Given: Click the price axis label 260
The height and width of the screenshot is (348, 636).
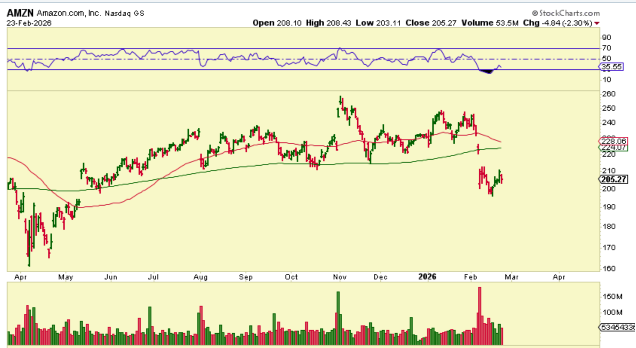Looking at the screenshot, I should coord(609,94).
